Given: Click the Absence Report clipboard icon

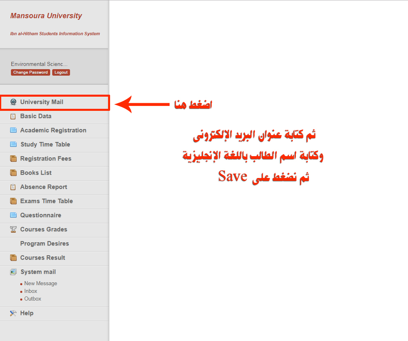Looking at the screenshot, I should [x=13, y=187].
